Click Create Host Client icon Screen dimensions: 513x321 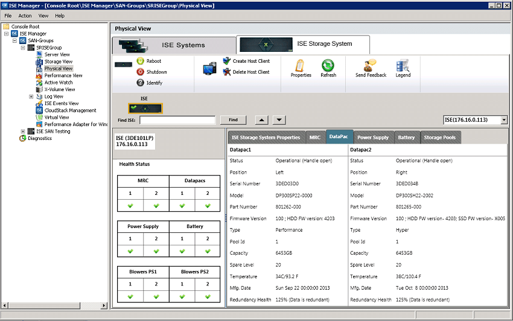pos(227,61)
